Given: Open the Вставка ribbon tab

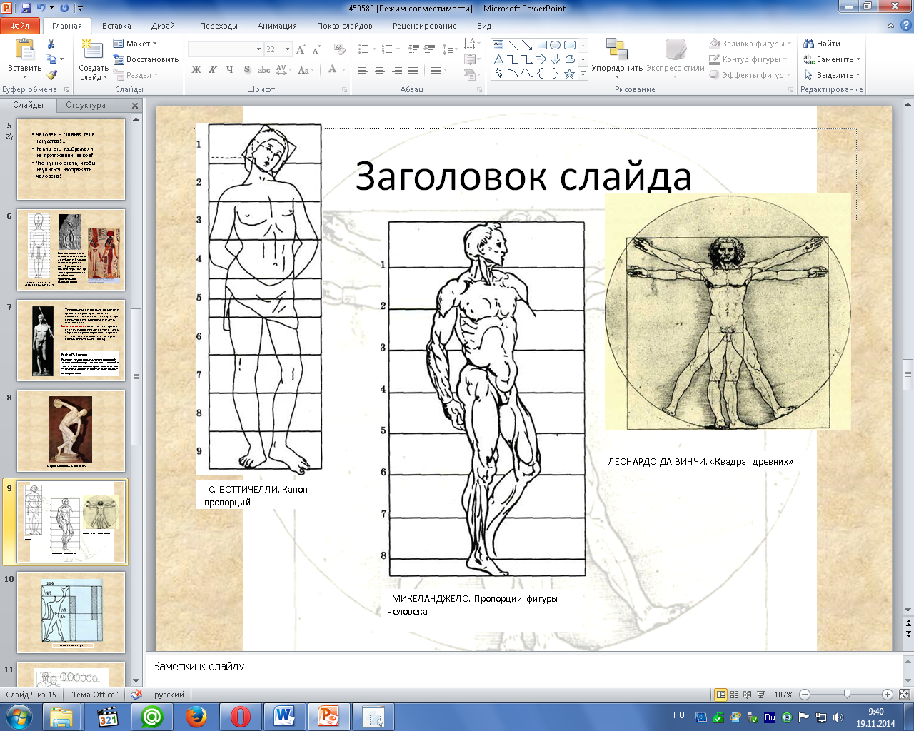Looking at the screenshot, I should point(116,26).
